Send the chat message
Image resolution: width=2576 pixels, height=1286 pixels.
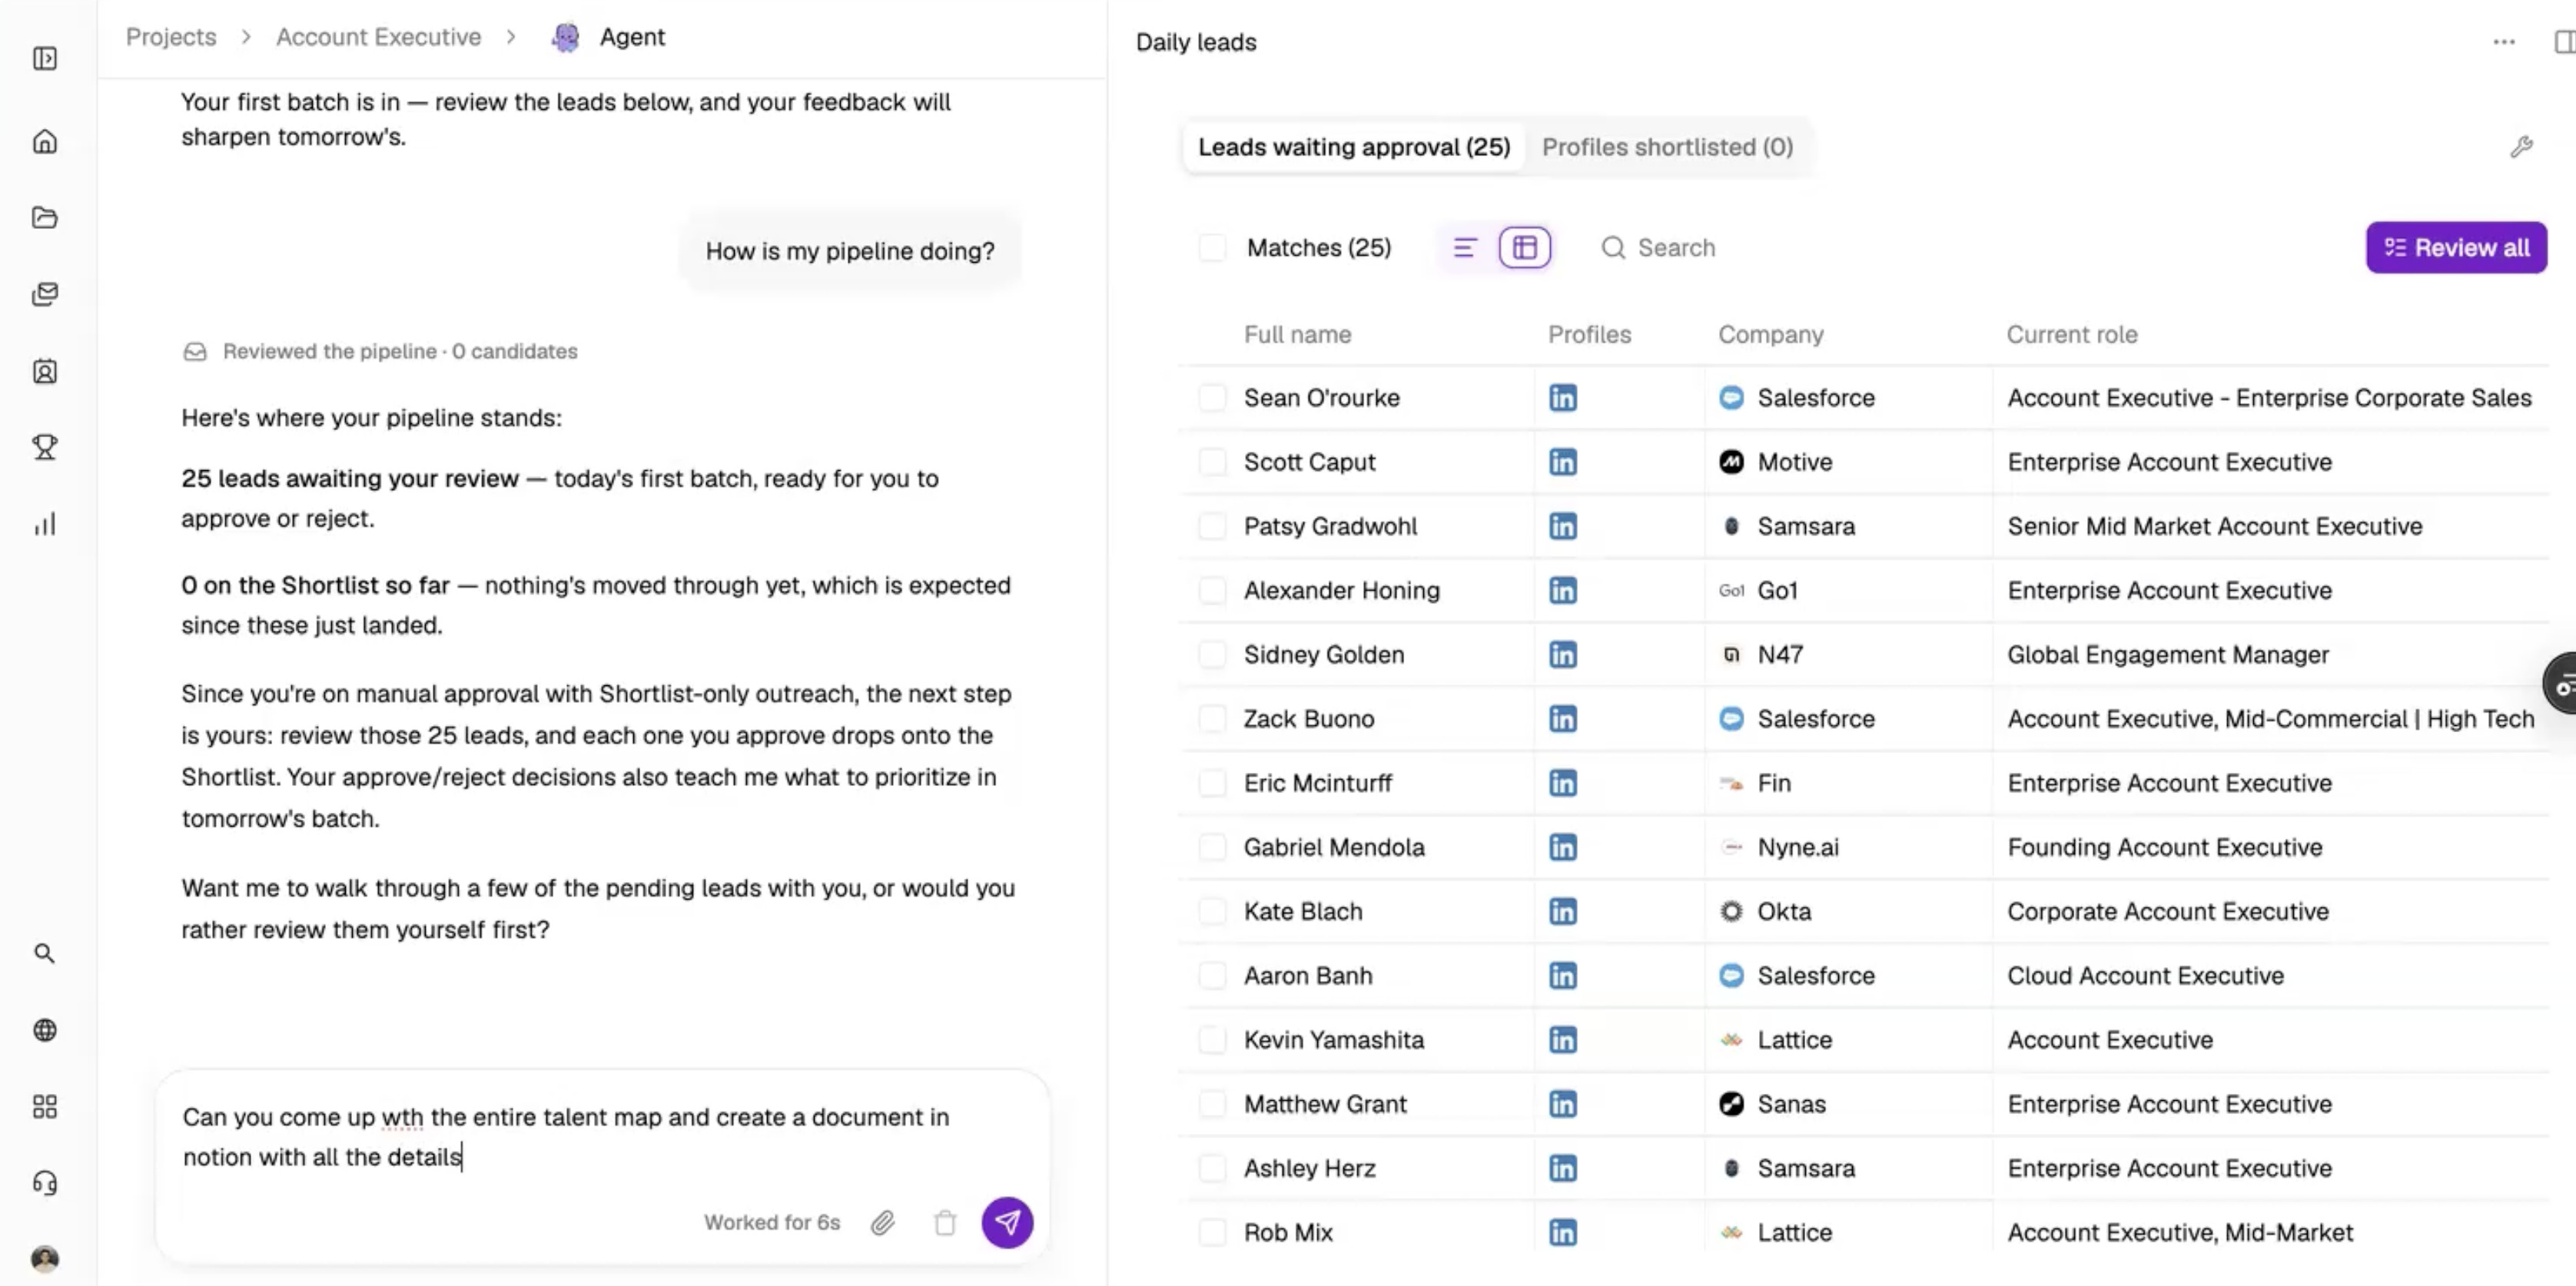(x=1007, y=1222)
